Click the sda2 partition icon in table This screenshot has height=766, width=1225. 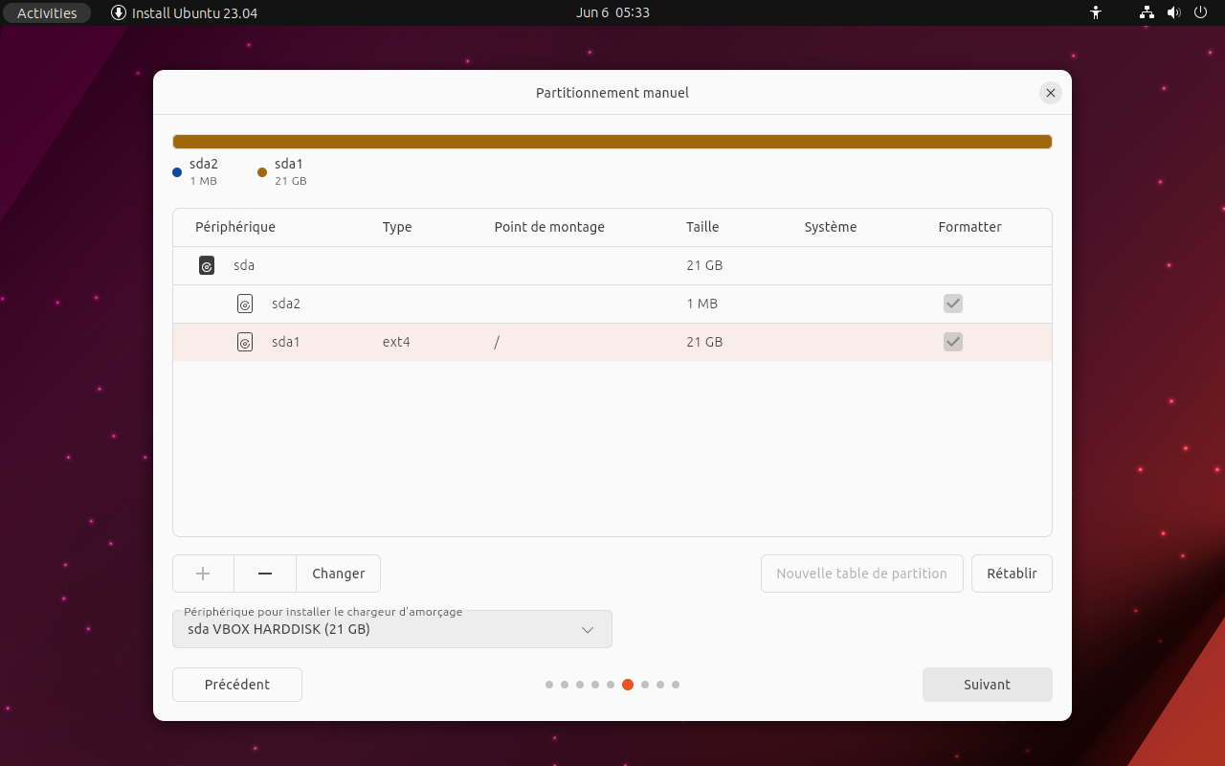(245, 304)
